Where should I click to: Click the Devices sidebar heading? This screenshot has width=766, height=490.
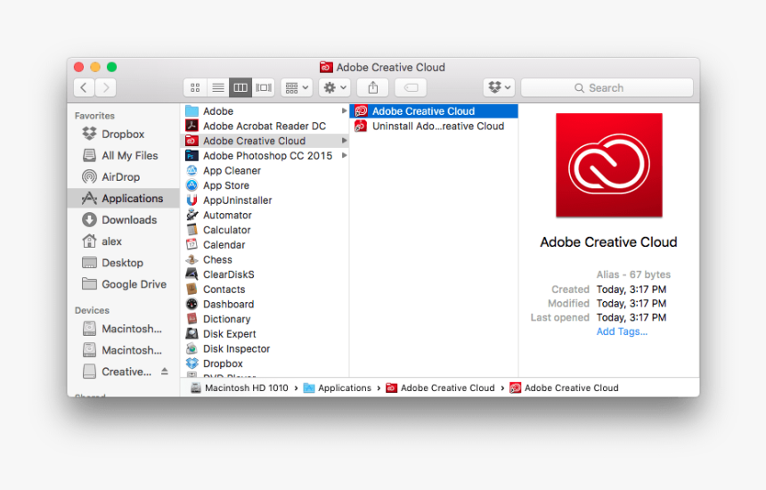92,310
